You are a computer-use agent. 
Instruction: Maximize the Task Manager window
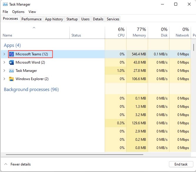coord(176,4)
